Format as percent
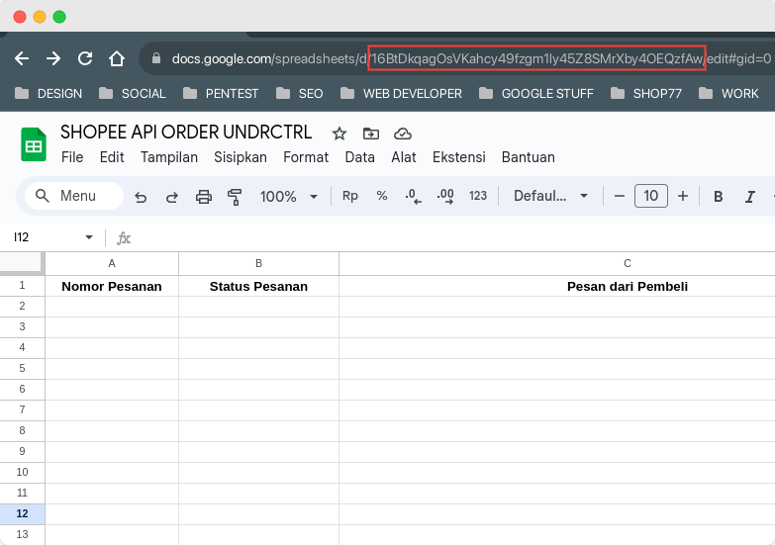This screenshot has height=545, width=775. coord(382,196)
